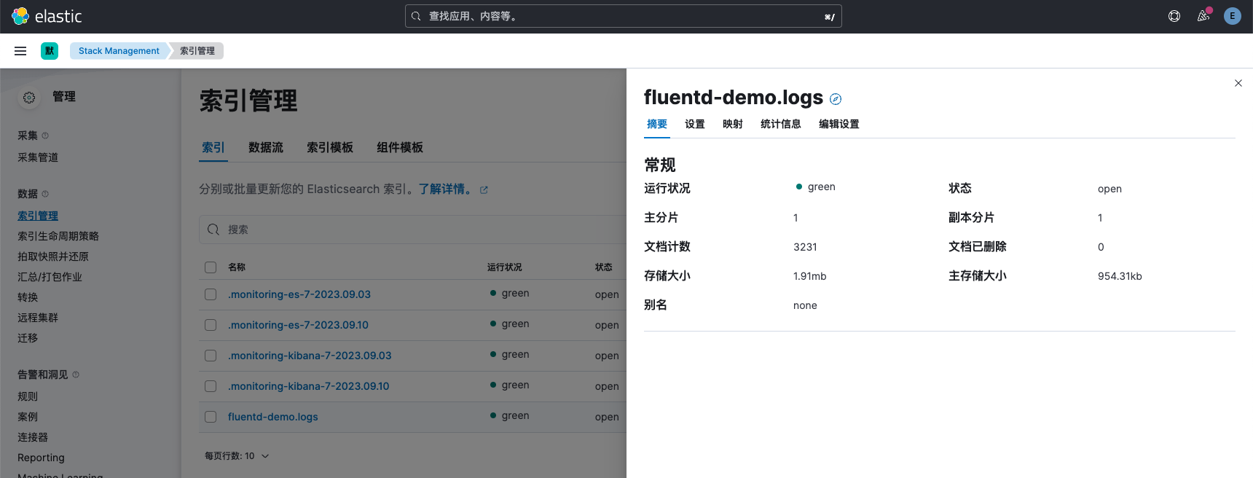
Task: Switch to the 映射 tab
Action: pos(733,124)
